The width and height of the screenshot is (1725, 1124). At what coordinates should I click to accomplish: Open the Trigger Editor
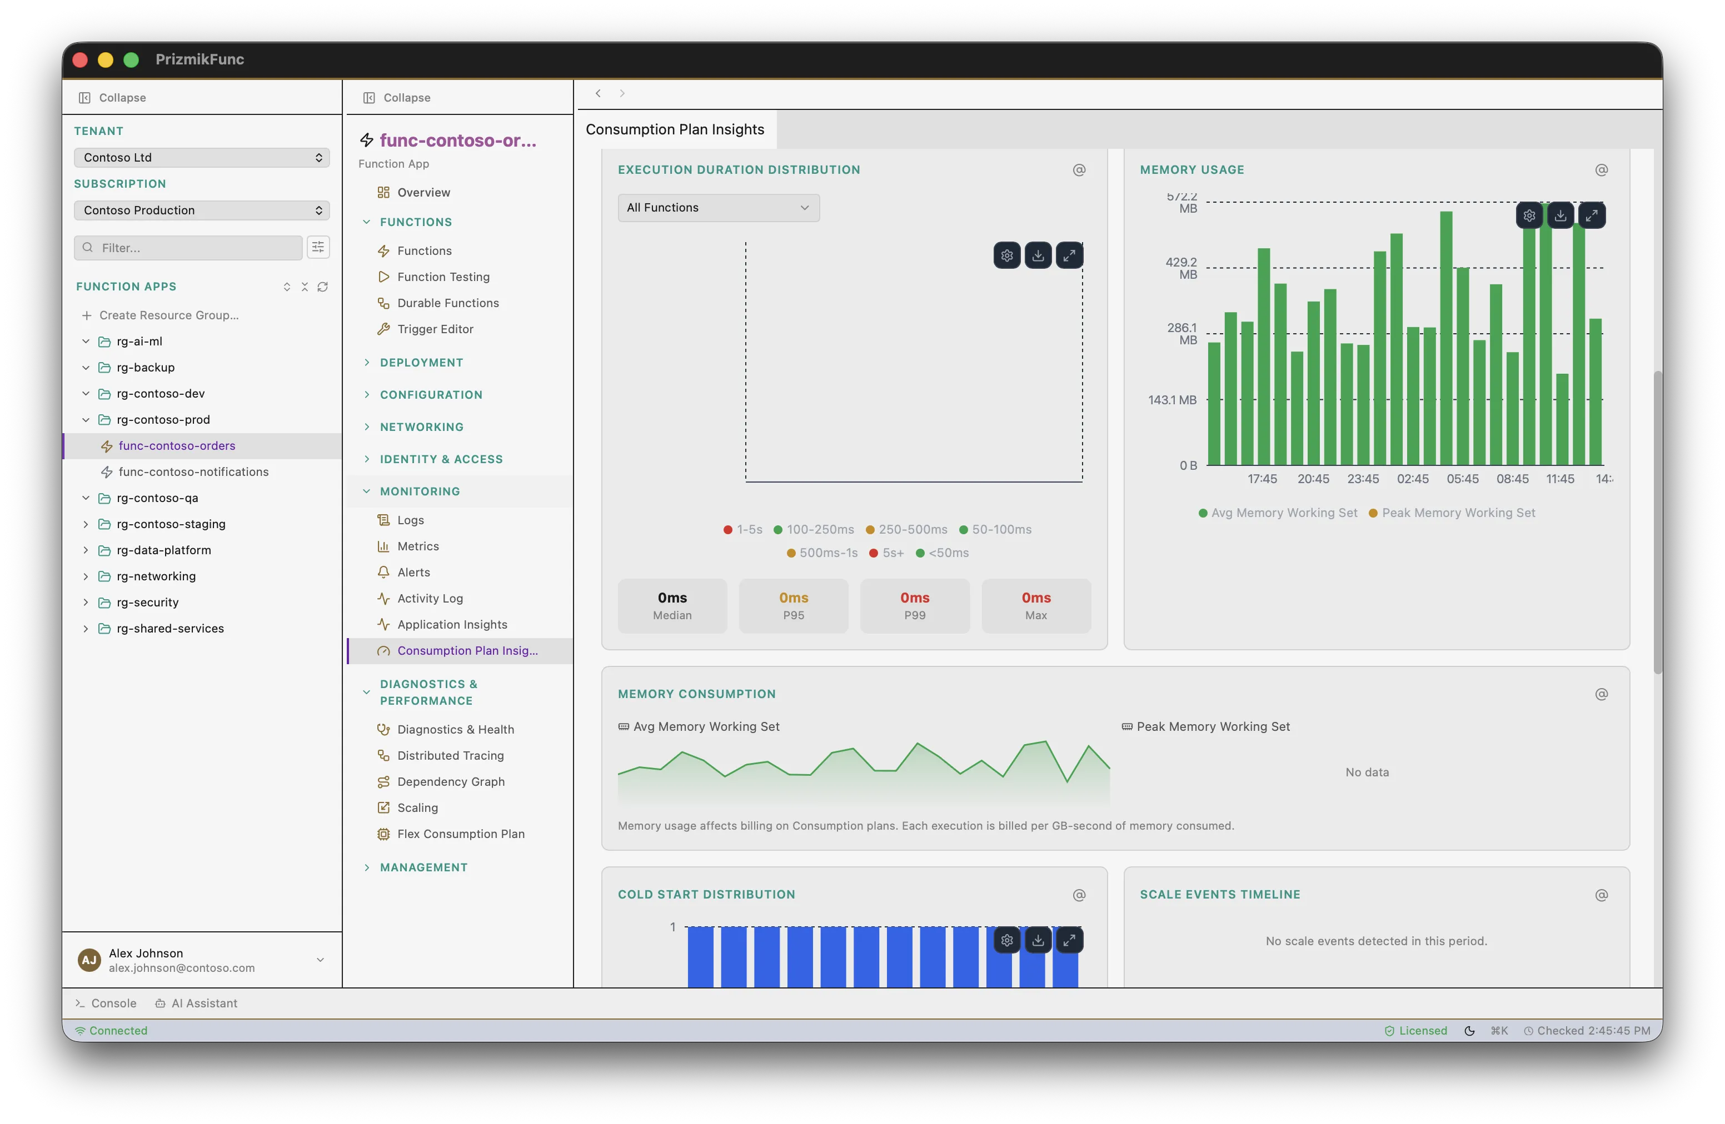click(x=436, y=329)
